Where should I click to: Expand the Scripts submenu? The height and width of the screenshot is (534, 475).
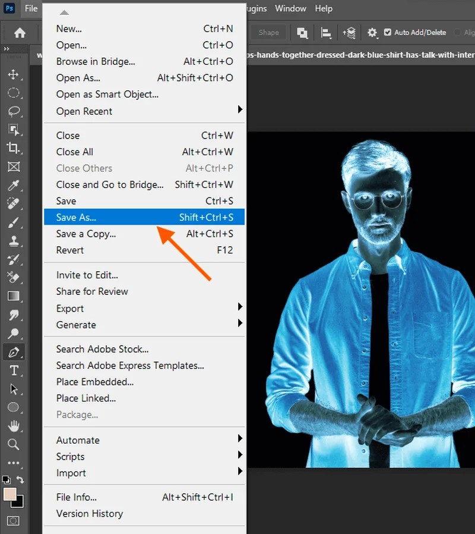pyautogui.click(x=240, y=454)
